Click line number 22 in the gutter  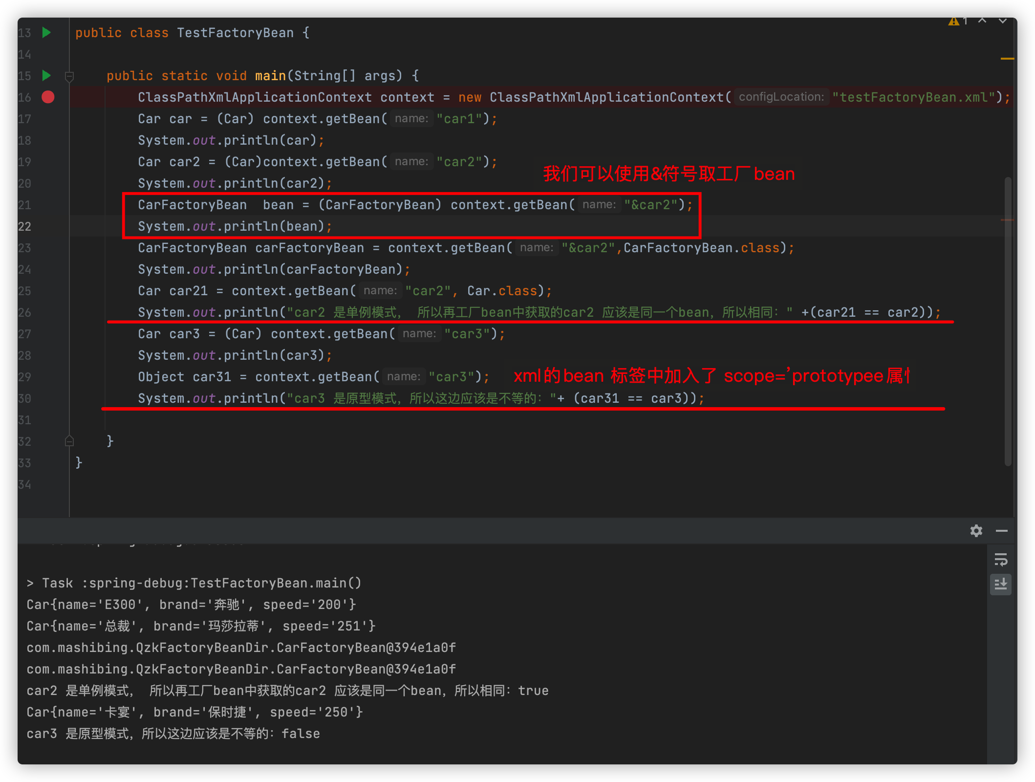click(x=24, y=226)
